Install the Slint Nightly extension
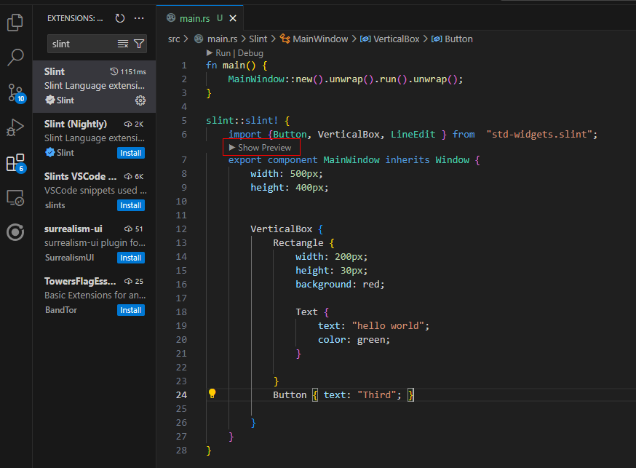The height and width of the screenshot is (468, 636). [130, 152]
